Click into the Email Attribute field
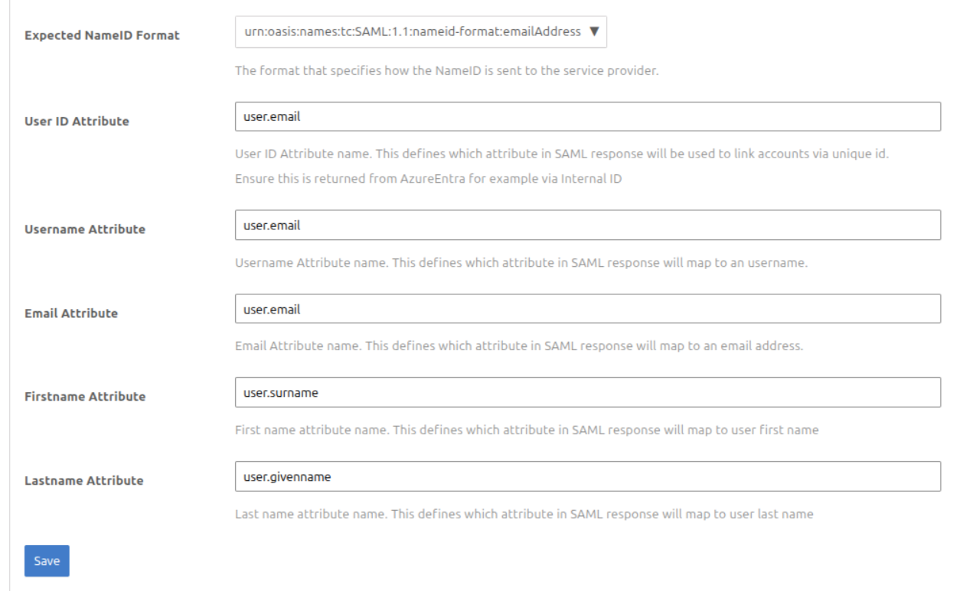Image resolution: width=973 pixels, height=591 pixels. [x=587, y=309]
